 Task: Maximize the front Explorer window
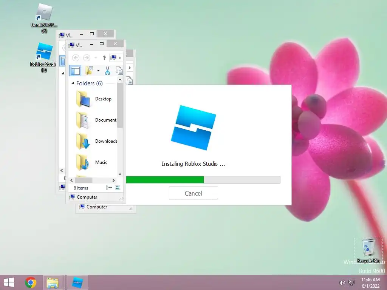coord(101,44)
